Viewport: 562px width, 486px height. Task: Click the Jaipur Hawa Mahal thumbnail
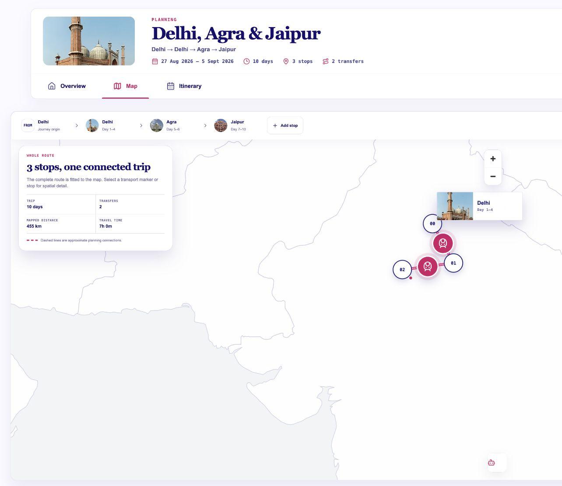coord(221,126)
